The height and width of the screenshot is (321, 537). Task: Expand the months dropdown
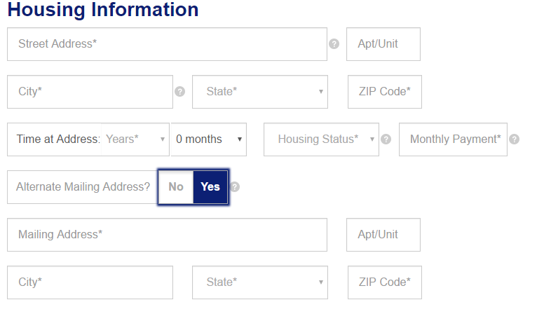209,139
